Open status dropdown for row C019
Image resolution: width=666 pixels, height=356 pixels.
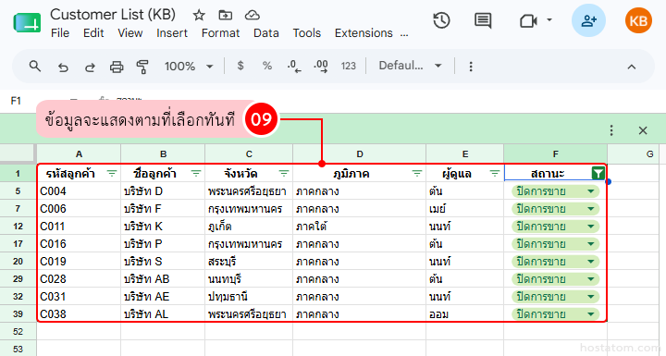(x=590, y=262)
